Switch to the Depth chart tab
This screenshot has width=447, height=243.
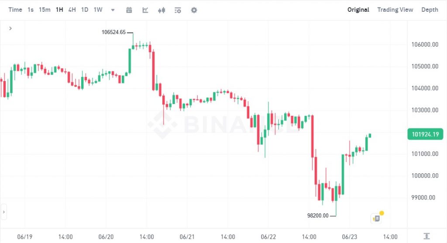tap(430, 10)
